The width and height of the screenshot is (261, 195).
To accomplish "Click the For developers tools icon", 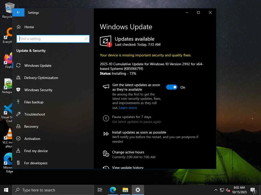I will (x=18, y=163).
